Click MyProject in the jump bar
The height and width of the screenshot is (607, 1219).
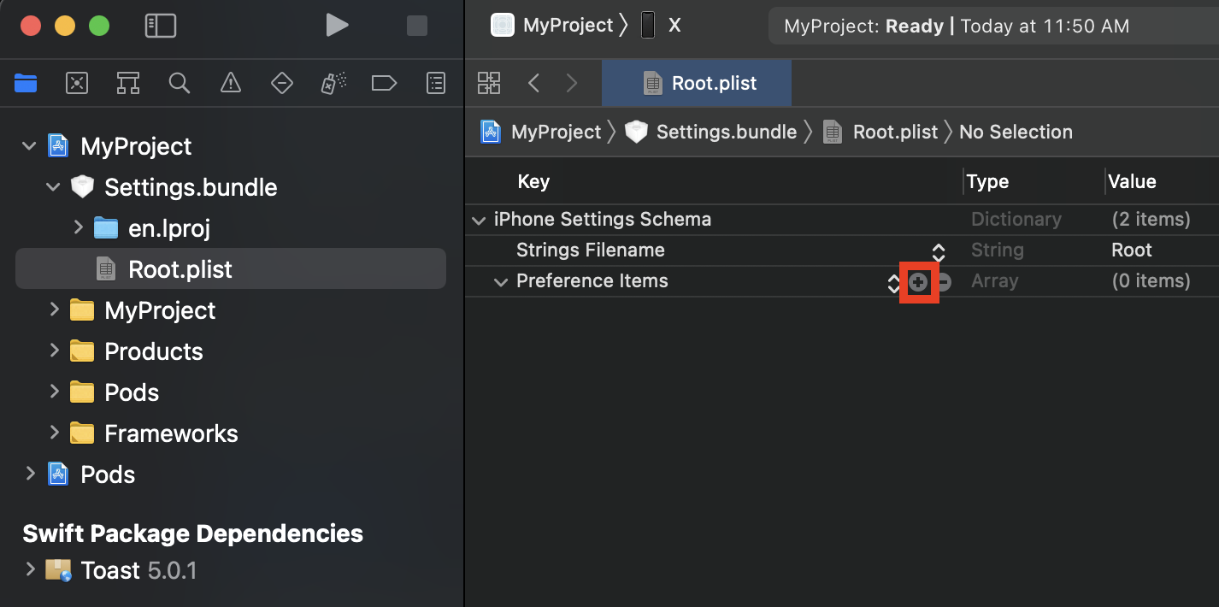[541, 132]
